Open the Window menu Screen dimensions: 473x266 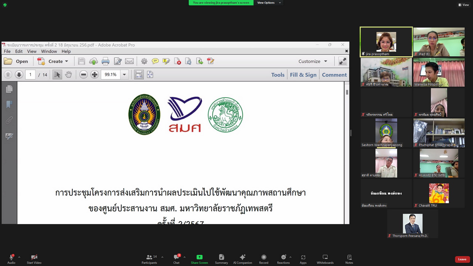pyautogui.click(x=49, y=51)
